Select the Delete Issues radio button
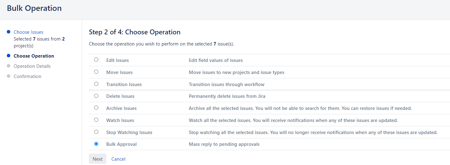This screenshot has height=165, width=450. (x=96, y=96)
